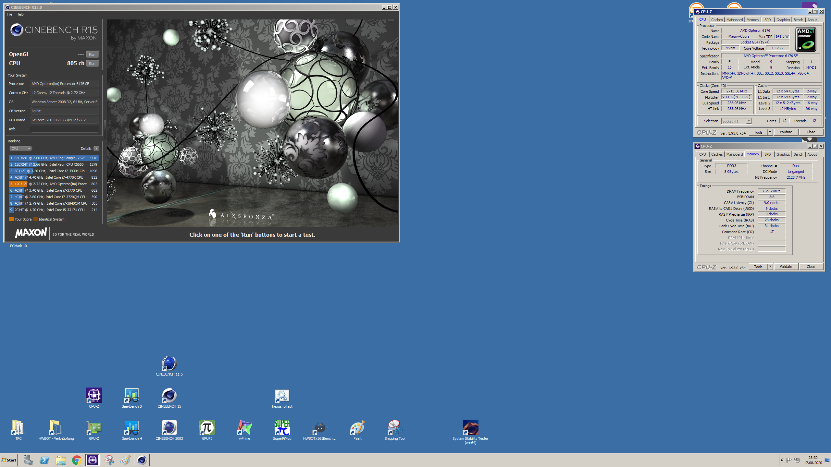Viewport: 831px width, 467px height.
Task: Click the AMD Opteron logo in CPU-Z
Action: [806, 39]
